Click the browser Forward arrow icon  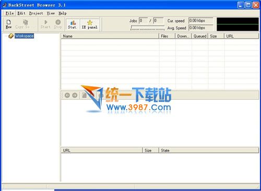pyautogui.click(x=75, y=95)
